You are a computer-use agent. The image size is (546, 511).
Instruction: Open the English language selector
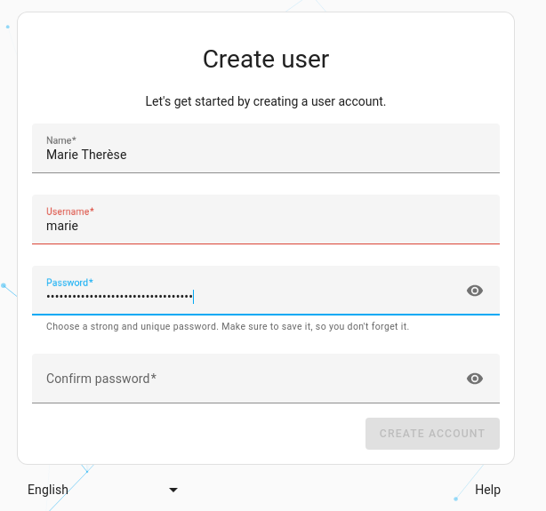48,490
